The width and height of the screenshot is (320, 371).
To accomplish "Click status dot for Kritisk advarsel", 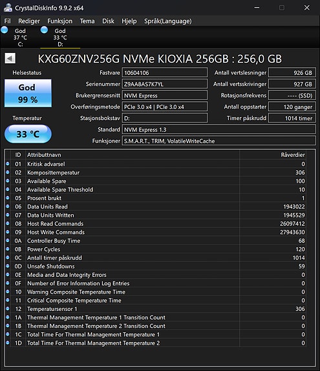I will pos(8,164).
